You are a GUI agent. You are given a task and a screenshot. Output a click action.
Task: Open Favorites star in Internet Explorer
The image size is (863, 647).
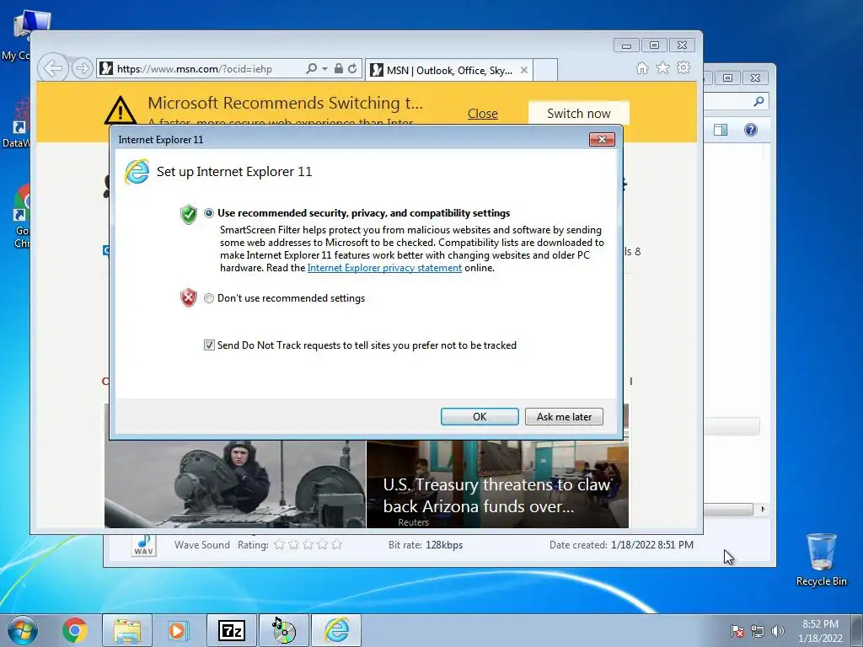(x=662, y=67)
